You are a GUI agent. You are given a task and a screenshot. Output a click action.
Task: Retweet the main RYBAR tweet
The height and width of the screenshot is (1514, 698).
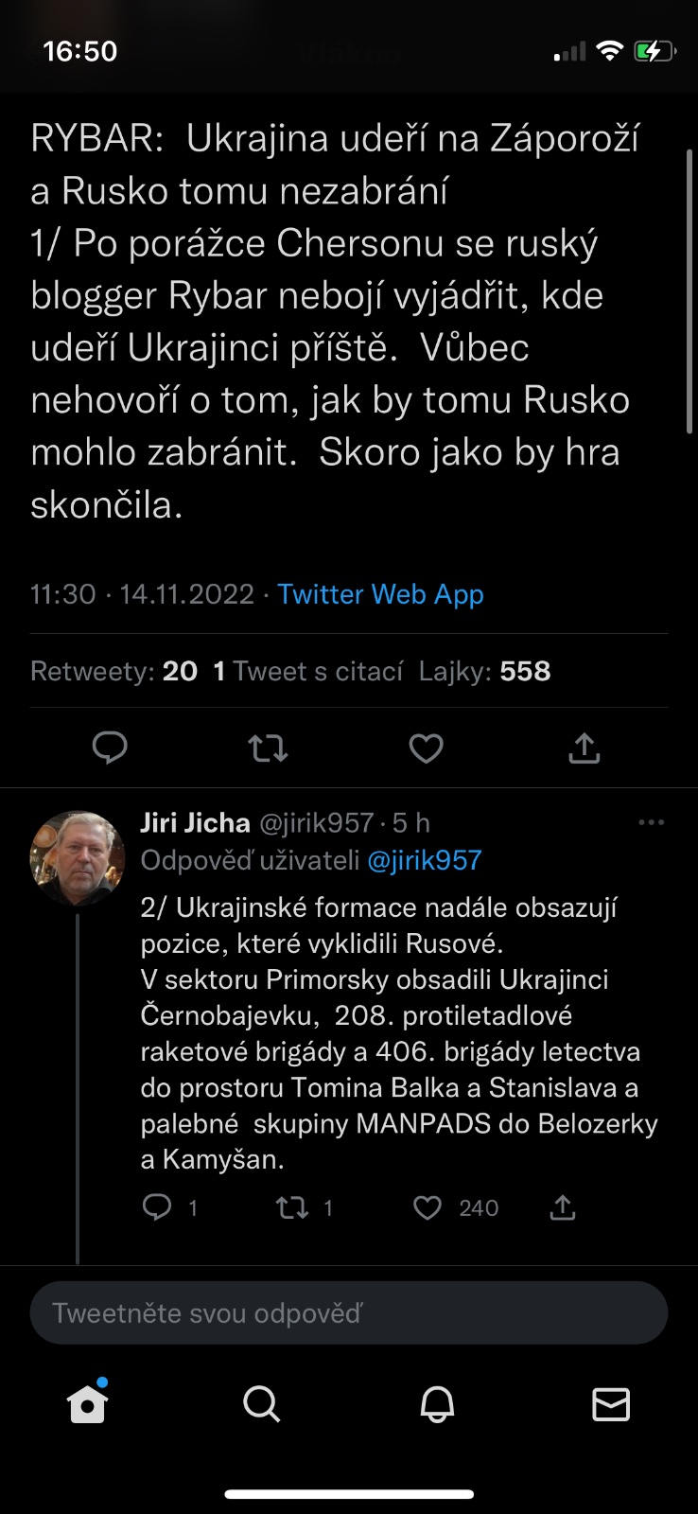[268, 748]
